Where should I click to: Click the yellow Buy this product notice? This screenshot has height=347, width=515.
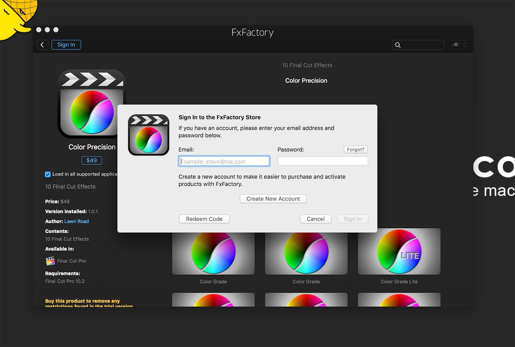(x=89, y=303)
